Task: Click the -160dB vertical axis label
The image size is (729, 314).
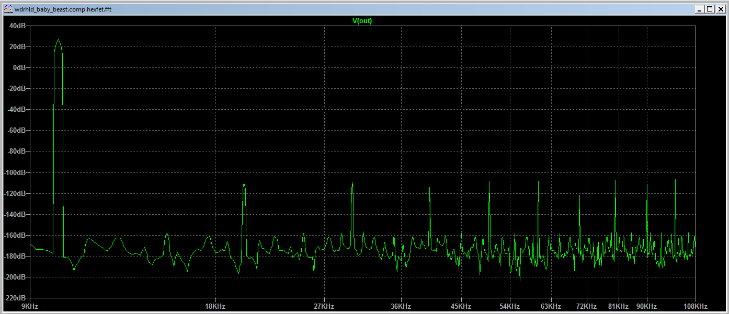Action: point(15,235)
